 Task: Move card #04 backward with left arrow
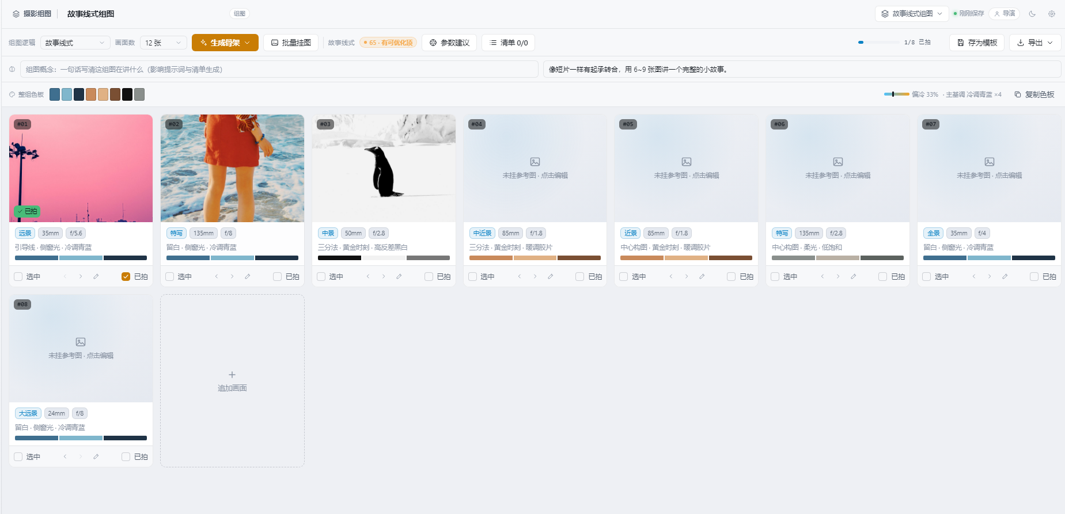[x=520, y=276]
